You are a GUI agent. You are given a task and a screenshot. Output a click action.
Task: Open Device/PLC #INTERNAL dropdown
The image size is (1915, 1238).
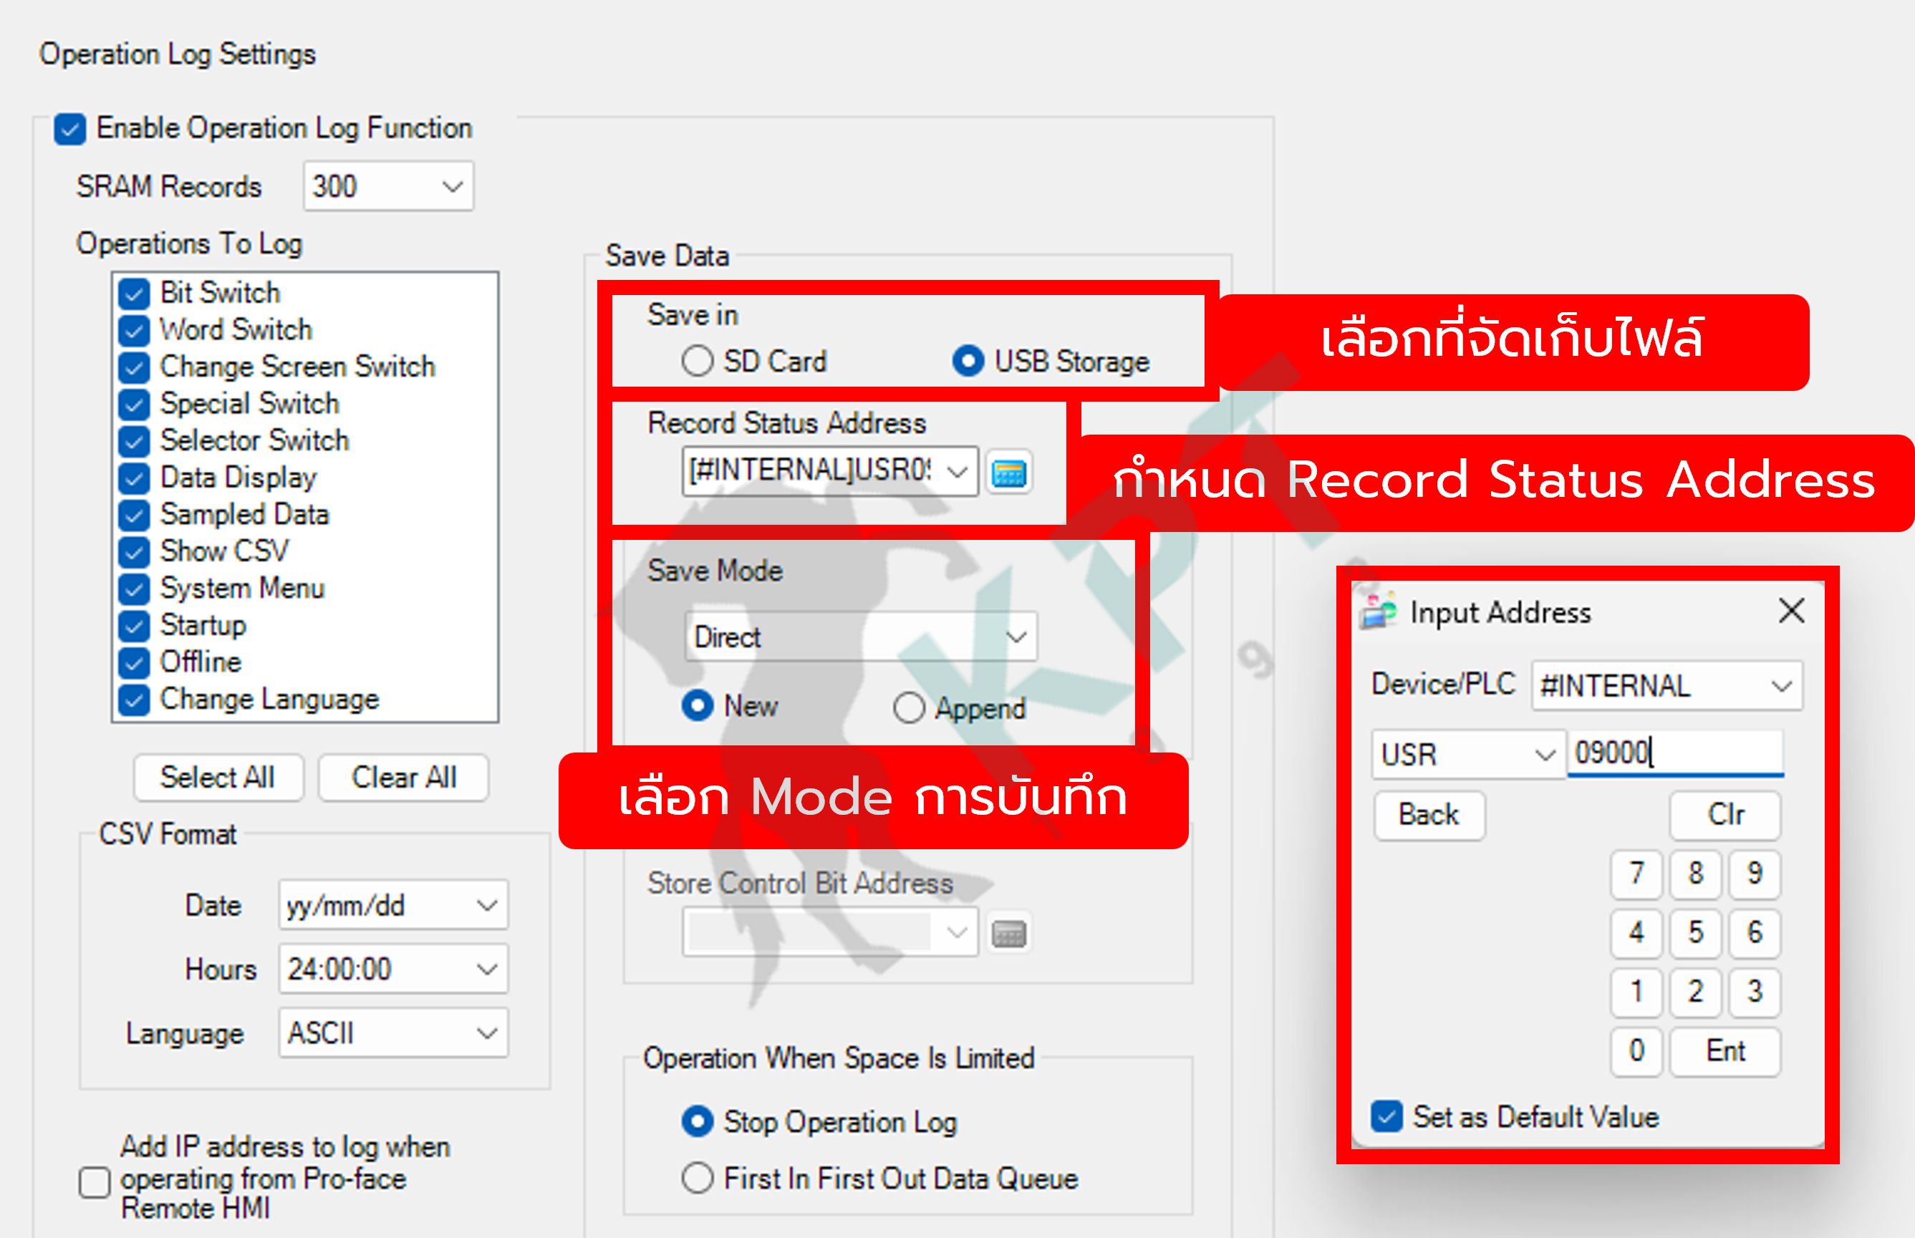[x=1667, y=686]
